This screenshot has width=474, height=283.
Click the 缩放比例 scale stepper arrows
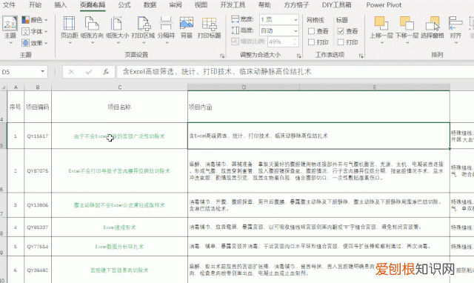295,41
